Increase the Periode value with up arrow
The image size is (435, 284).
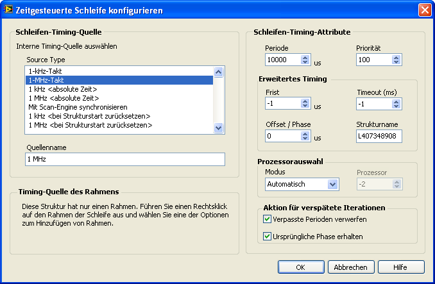click(305, 57)
